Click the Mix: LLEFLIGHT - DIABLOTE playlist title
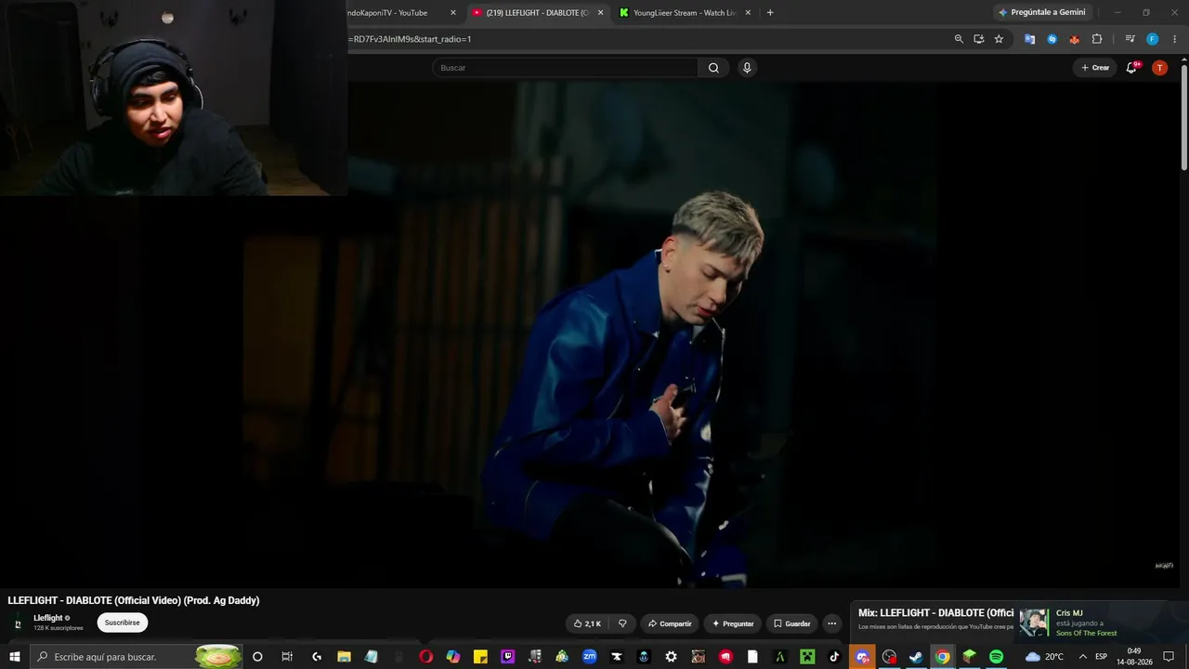Image resolution: width=1189 pixels, height=669 pixels. (935, 613)
